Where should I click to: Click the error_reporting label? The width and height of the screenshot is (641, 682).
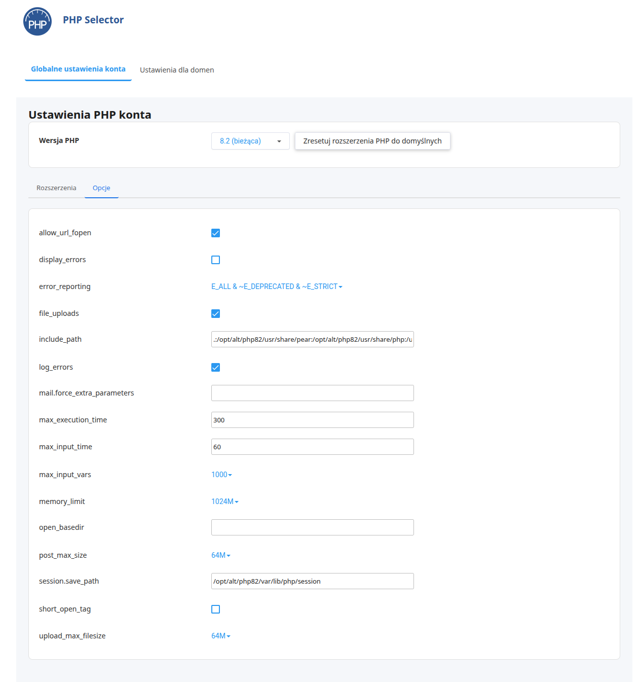(65, 286)
